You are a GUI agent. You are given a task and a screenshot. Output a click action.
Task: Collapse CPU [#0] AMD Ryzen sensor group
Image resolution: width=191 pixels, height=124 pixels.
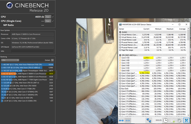pyautogui.click(x=120, y=55)
